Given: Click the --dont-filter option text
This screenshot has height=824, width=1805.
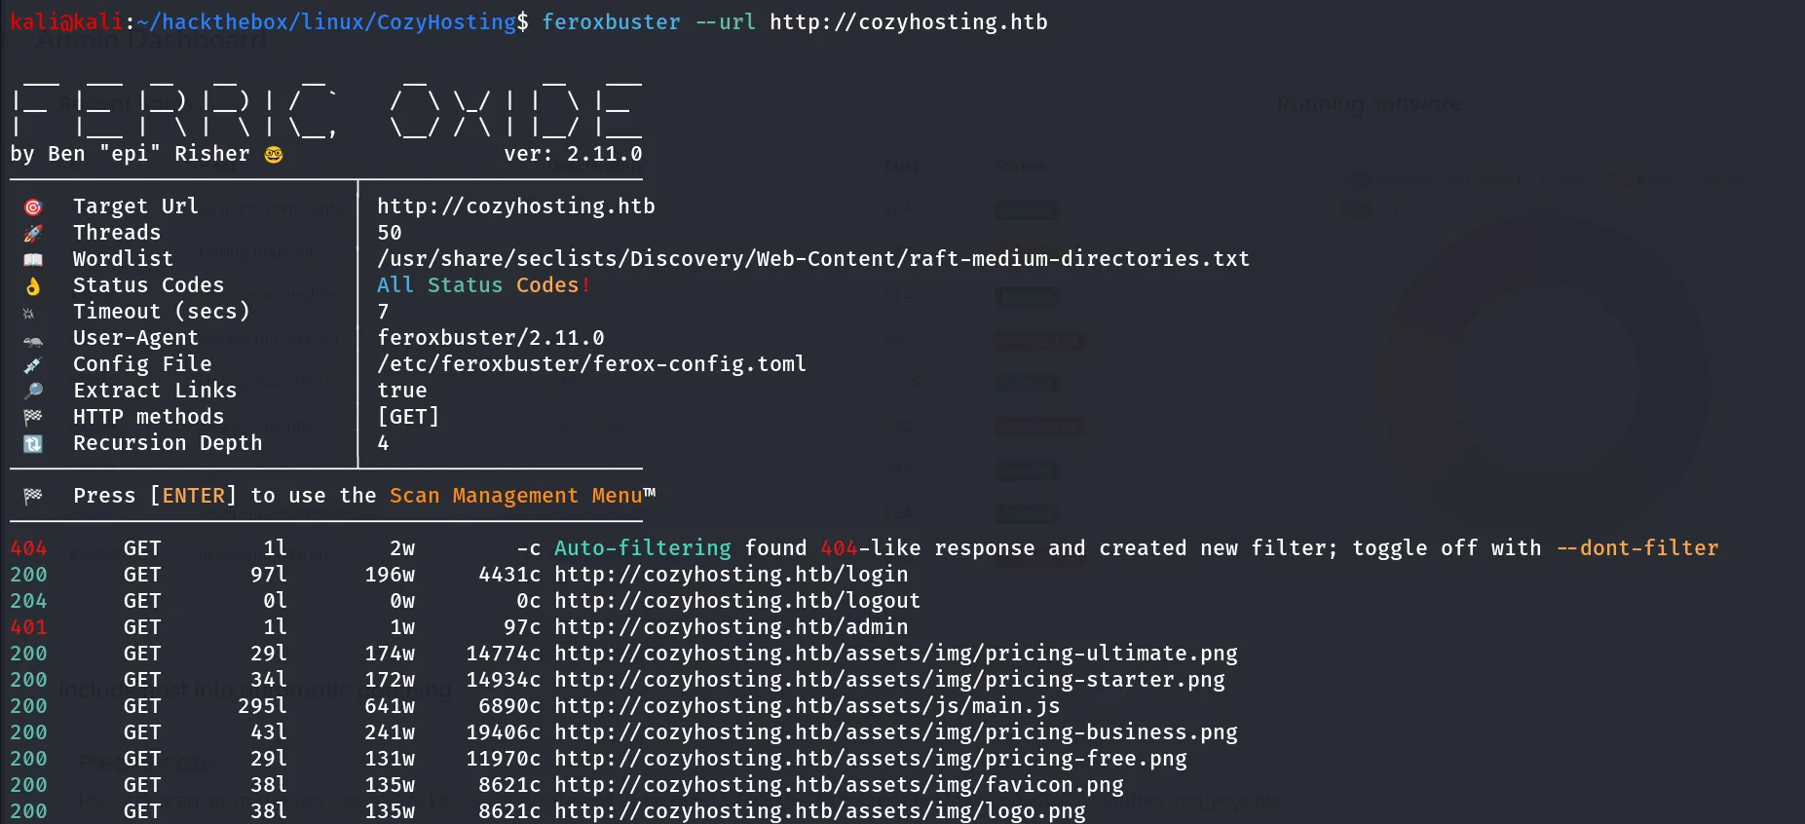Looking at the screenshot, I should (x=1636, y=548).
